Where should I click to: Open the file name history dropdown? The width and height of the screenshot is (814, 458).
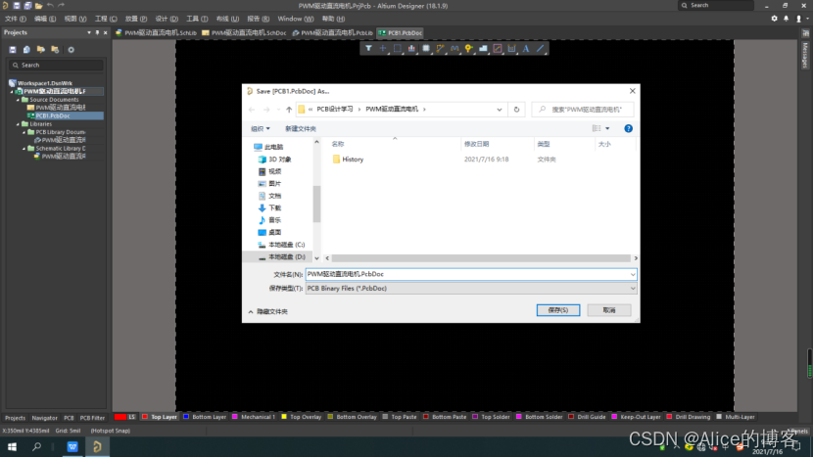(633, 274)
